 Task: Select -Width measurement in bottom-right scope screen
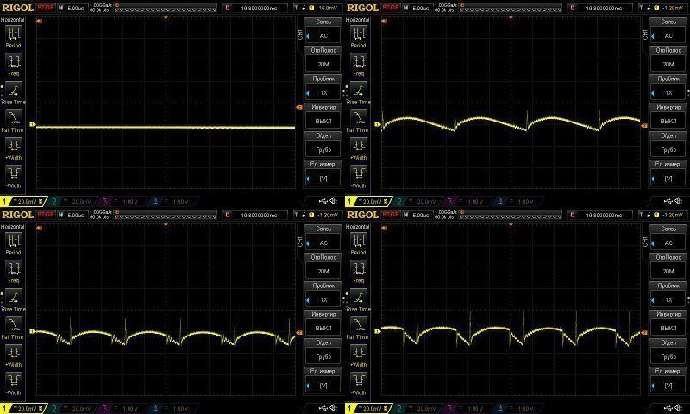click(x=359, y=385)
